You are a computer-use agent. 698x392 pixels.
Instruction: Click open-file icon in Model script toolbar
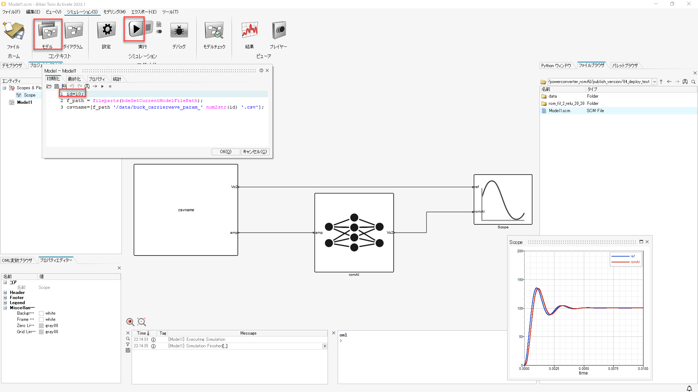tap(49, 86)
